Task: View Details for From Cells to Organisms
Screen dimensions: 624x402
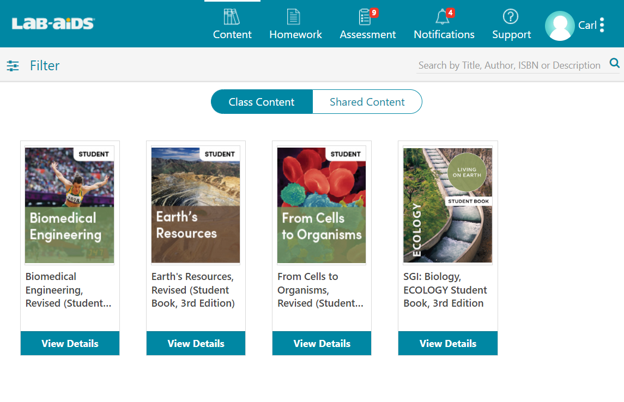Action: point(322,343)
